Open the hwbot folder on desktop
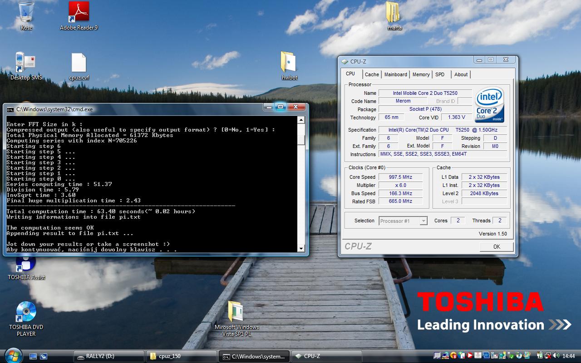 [x=289, y=66]
